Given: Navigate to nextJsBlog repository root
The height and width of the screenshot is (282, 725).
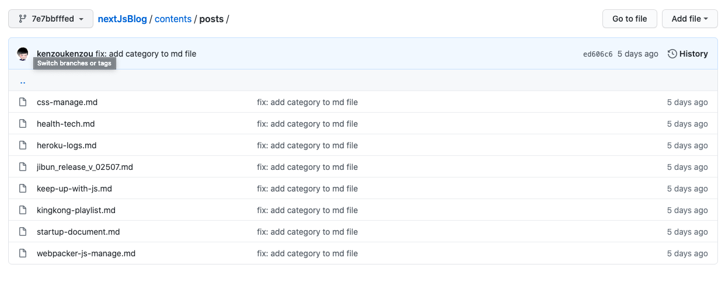Looking at the screenshot, I should click(123, 19).
